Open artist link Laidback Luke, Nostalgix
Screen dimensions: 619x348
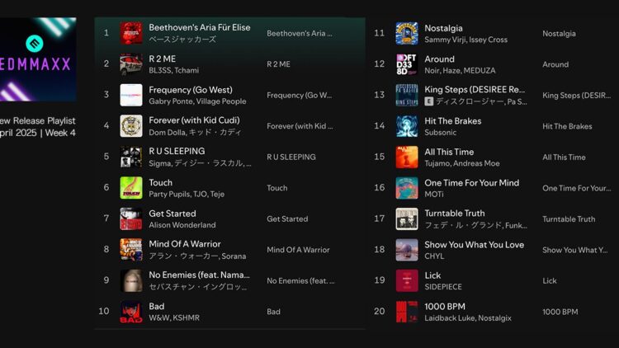coord(468,318)
